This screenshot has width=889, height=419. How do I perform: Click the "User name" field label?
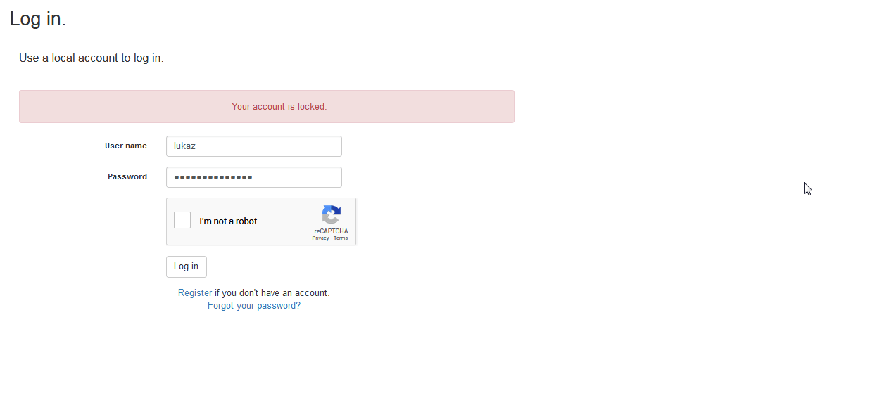coord(126,146)
